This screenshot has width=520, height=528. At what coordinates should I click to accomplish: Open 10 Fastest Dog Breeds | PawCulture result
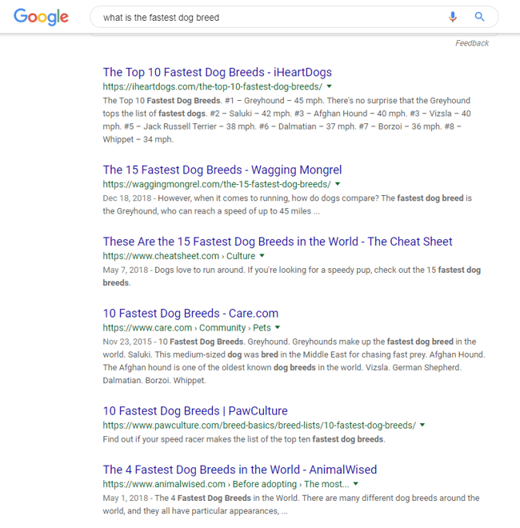195,411
